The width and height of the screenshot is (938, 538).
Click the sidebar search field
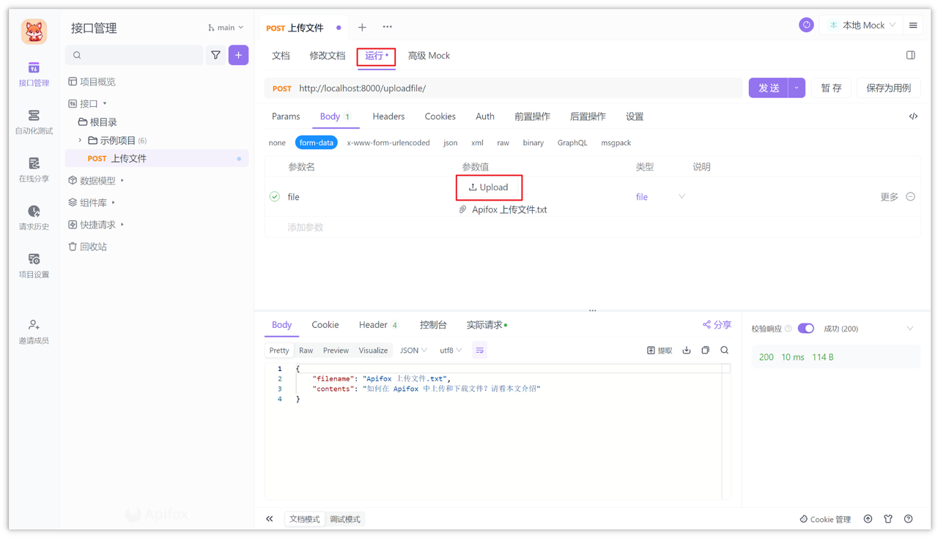(x=134, y=55)
